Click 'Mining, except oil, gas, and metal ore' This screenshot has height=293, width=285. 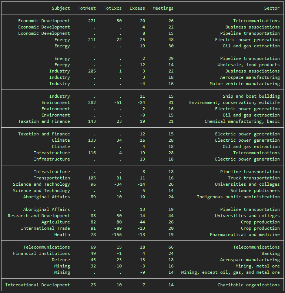[230, 272]
